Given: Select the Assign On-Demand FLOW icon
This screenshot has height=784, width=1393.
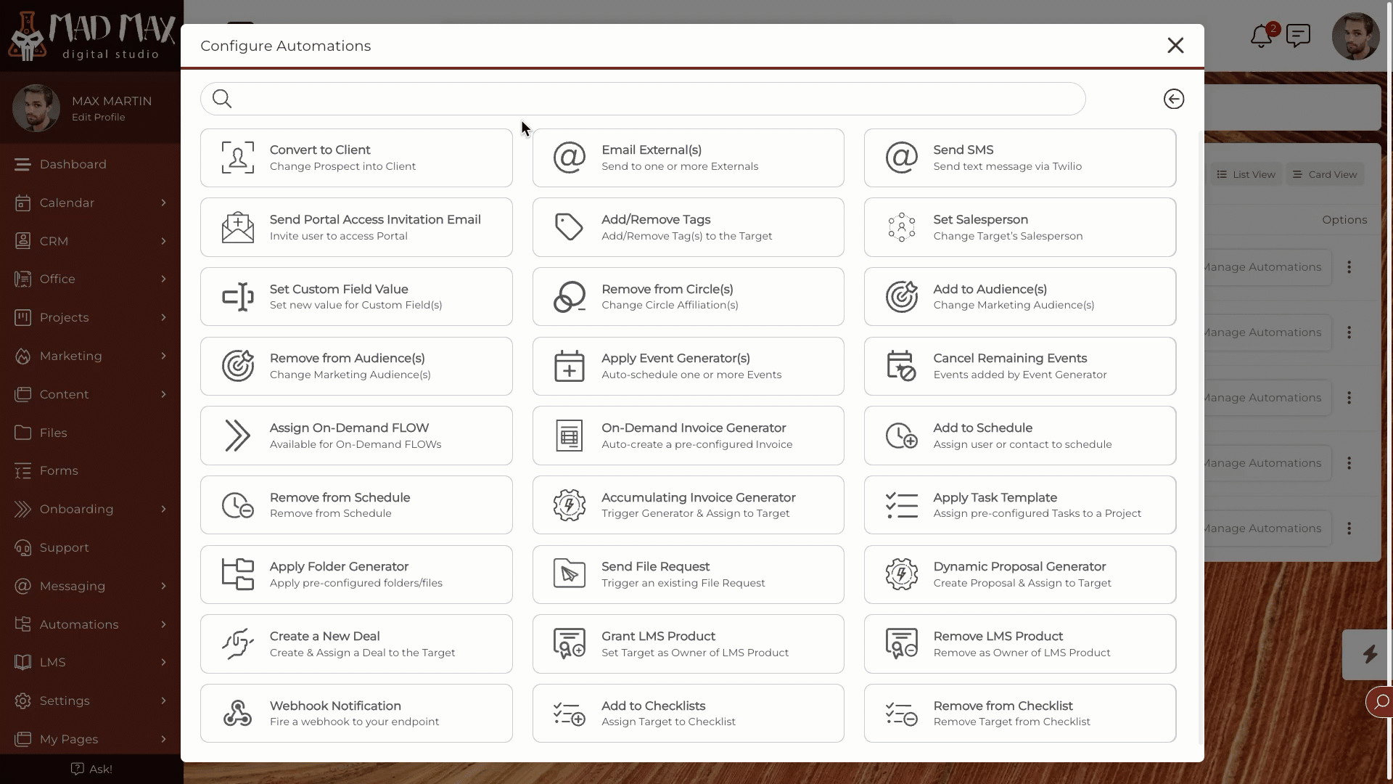Looking at the screenshot, I should tap(237, 436).
